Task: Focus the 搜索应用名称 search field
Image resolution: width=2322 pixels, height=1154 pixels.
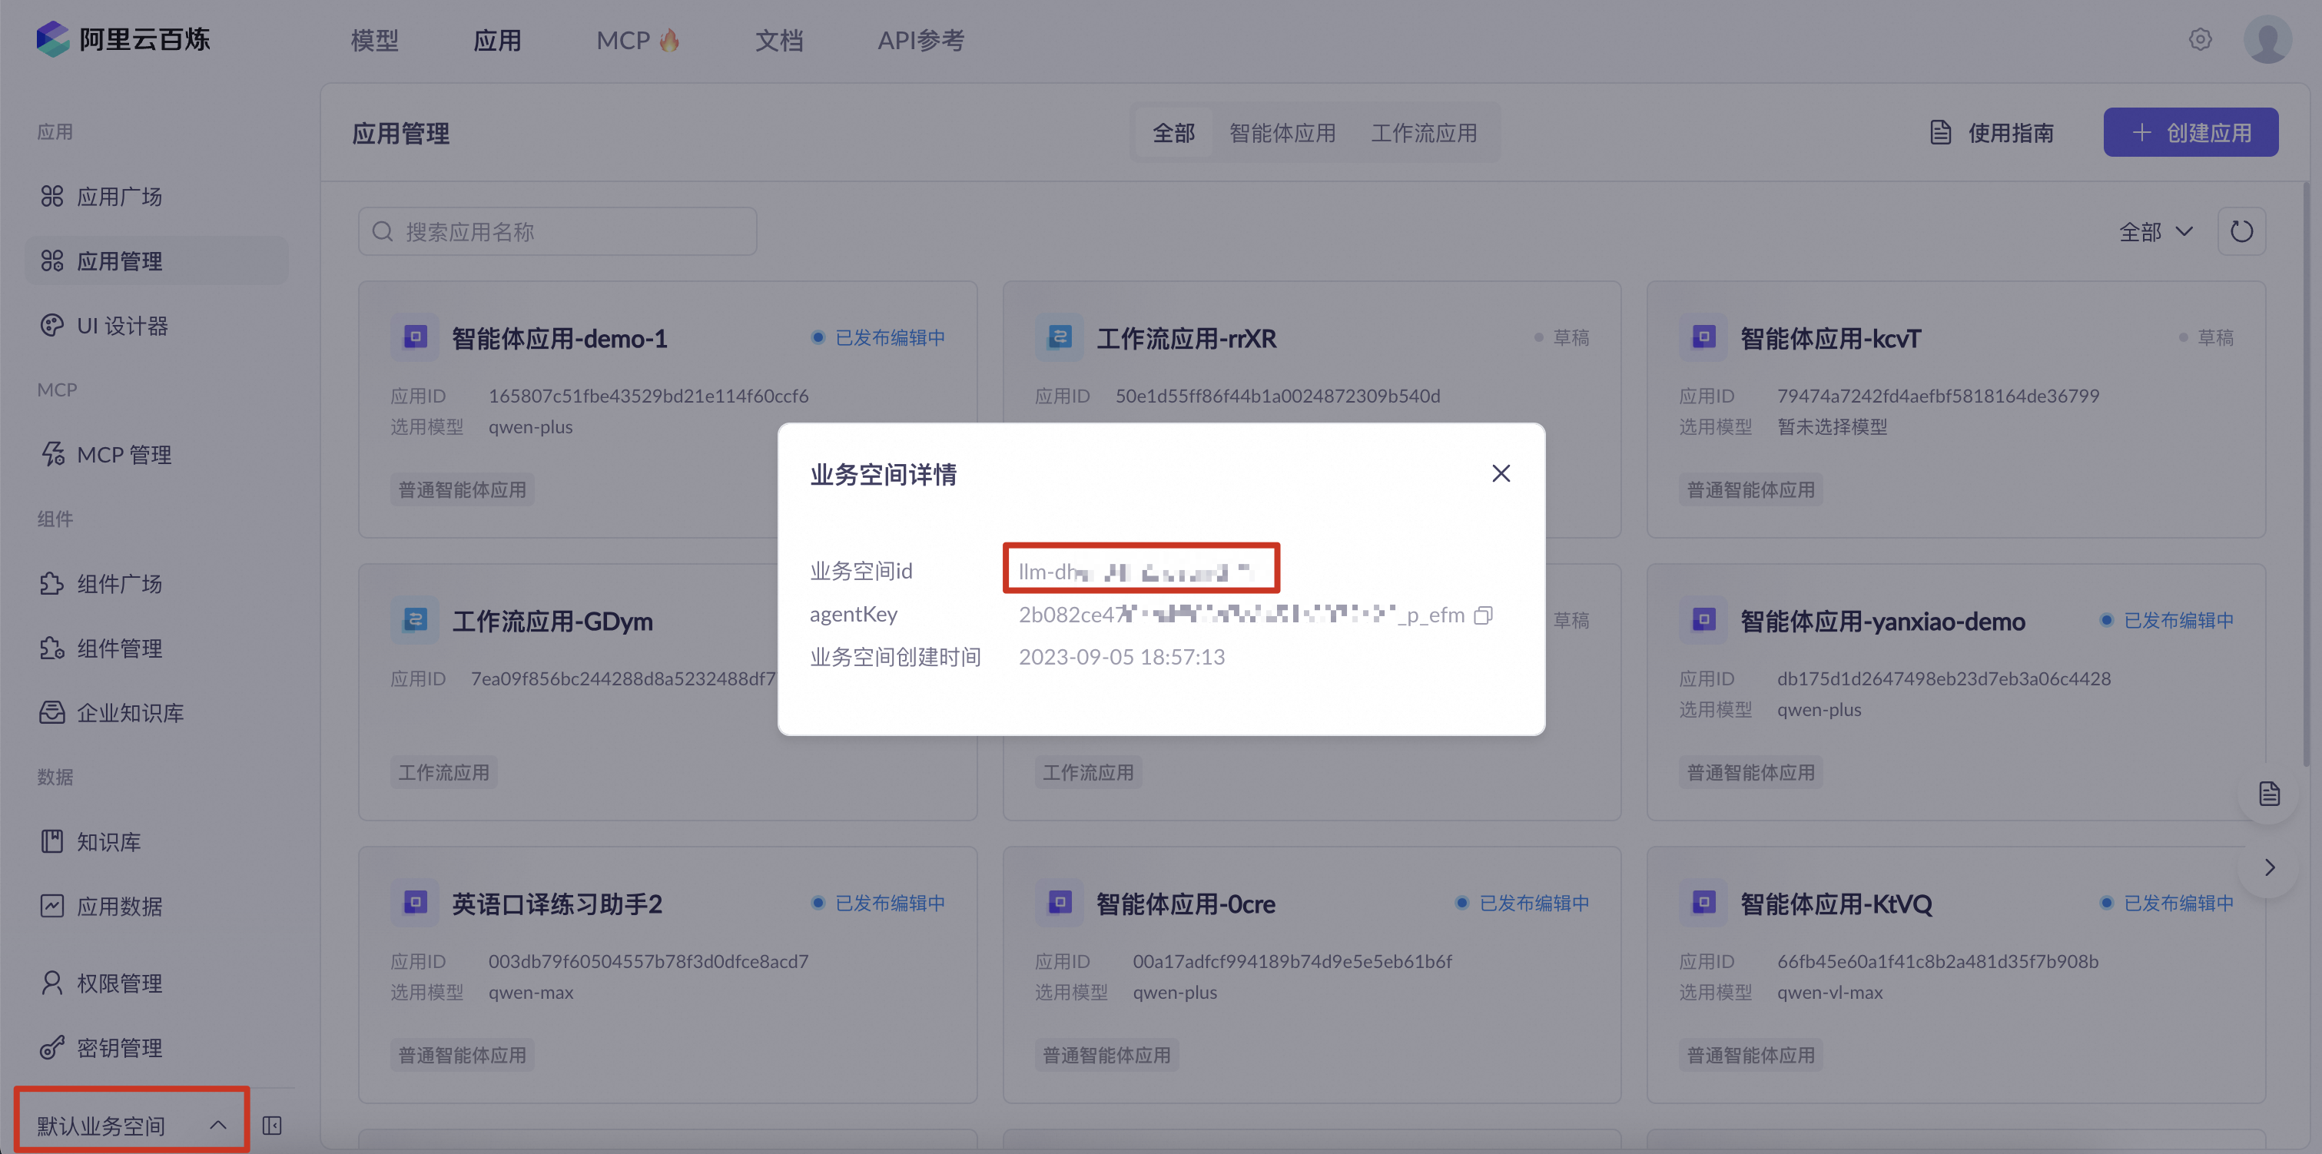Action: pos(557,232)
